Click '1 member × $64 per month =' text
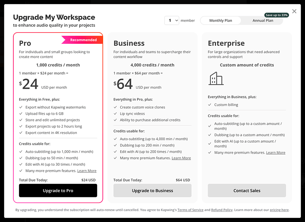305x222 pixels. tap(138, 73)
